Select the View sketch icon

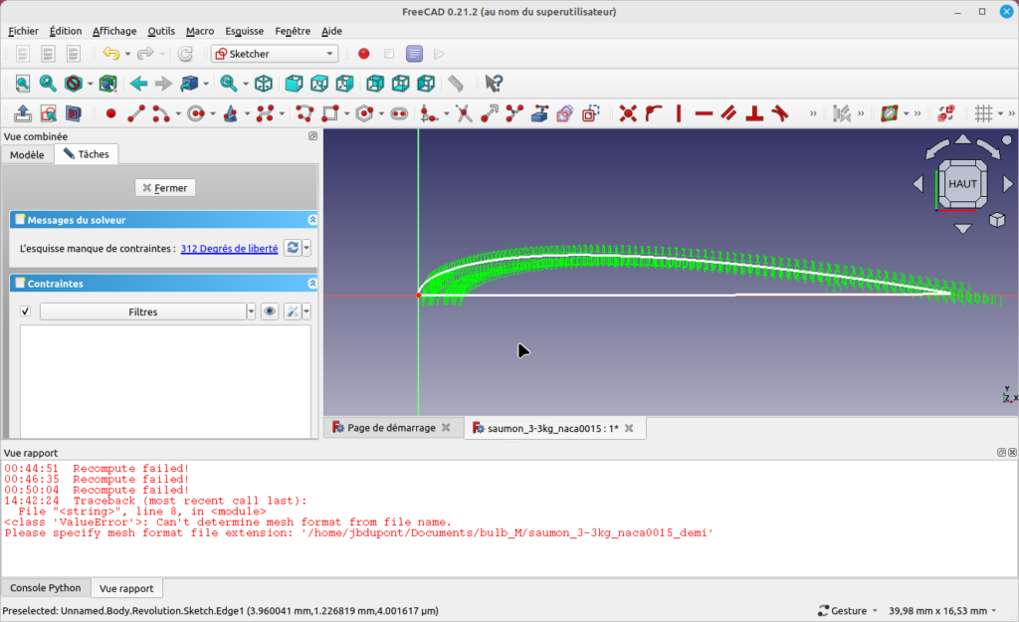coord(48,113)
